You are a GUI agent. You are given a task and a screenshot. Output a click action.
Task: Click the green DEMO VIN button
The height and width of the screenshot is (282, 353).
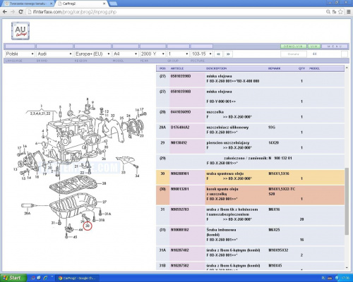point(293,47)
